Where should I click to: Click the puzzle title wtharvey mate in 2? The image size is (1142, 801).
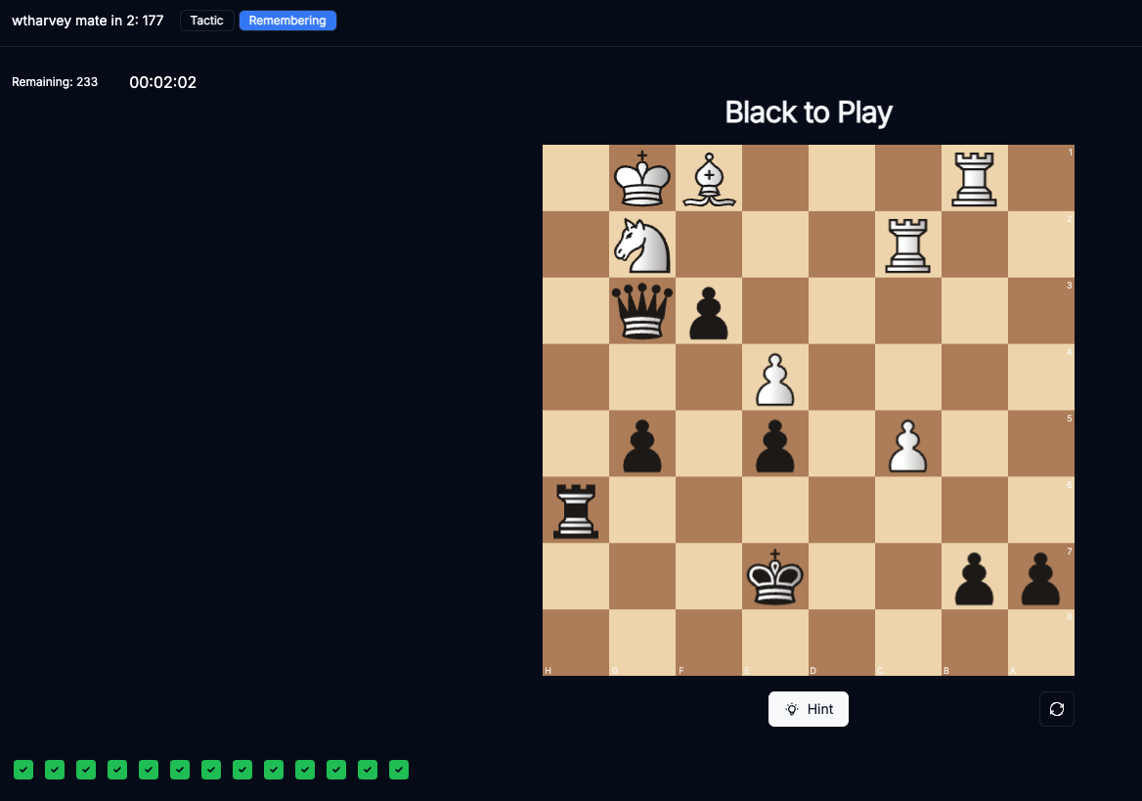coord(88,21)
